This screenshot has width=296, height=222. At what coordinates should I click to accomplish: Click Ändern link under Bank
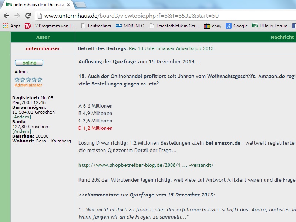tap(21, 131)
